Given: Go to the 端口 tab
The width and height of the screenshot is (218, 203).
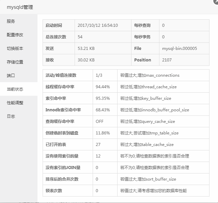Looking at the screenshot, I should point(19,75).
